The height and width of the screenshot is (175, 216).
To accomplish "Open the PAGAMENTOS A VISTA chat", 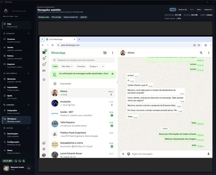I will point(83,145).
